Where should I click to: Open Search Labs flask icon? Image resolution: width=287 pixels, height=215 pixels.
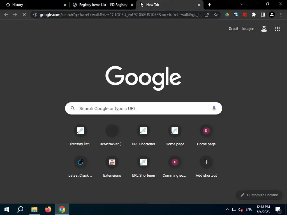(264, 29)
